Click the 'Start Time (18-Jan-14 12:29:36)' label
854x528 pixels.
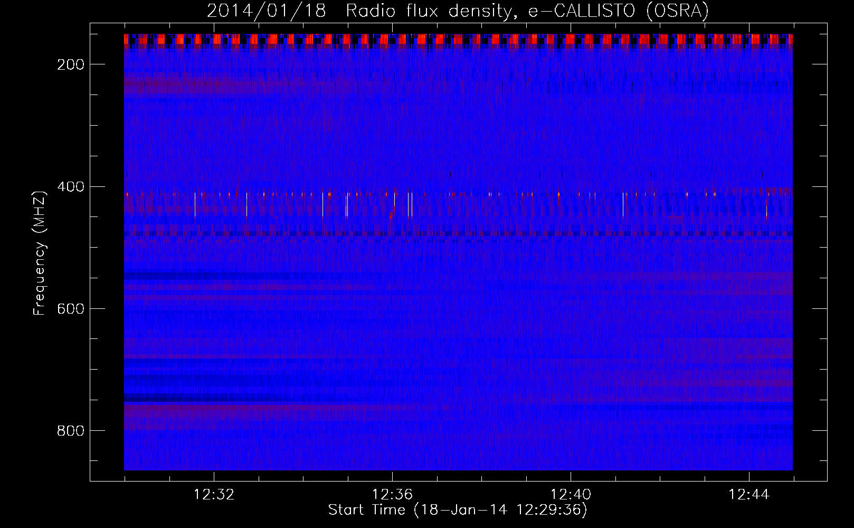[457, 510]
